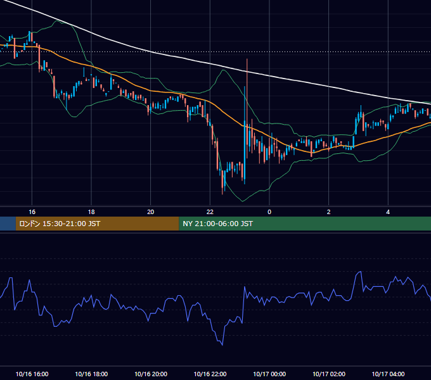This screenshot has width=431, height=380.
Task: Select the 2 hour axis label
Action: 329,212
